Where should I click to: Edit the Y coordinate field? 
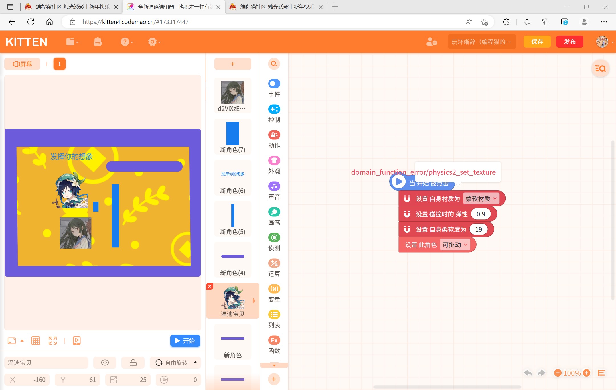78,380
